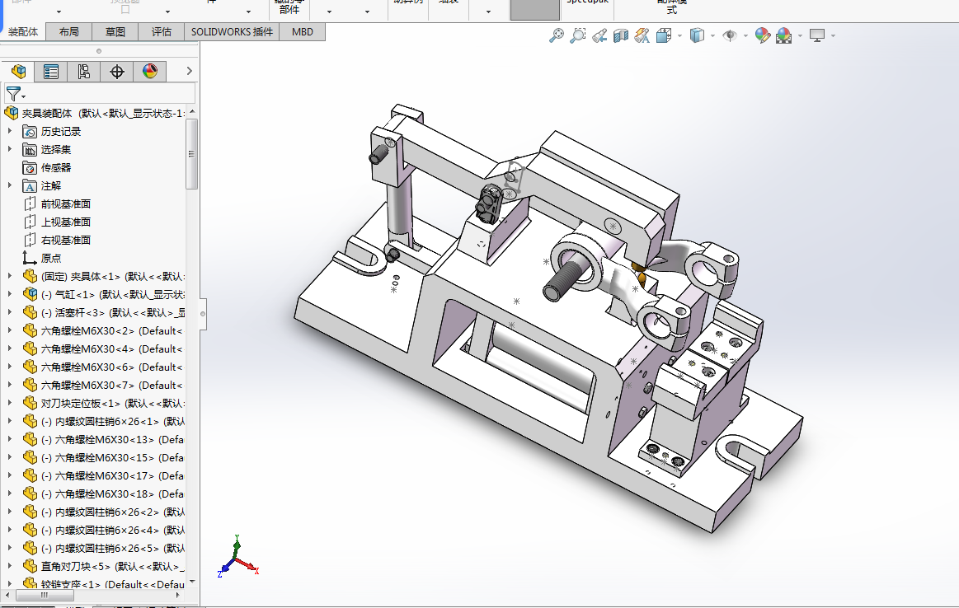
Task: Return to the Previous View
Action: click(x=599, y=35)
